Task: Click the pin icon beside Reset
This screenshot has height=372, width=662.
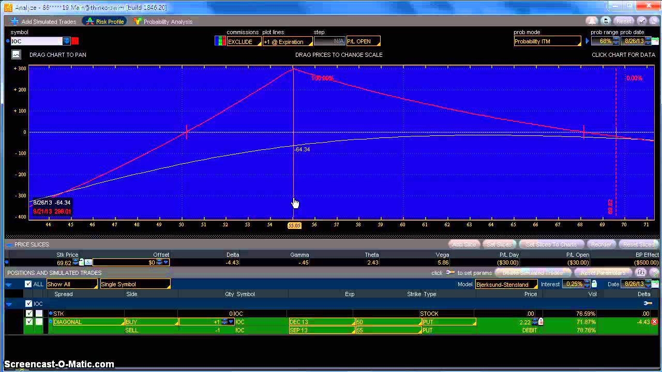Action: coord(642,21)
